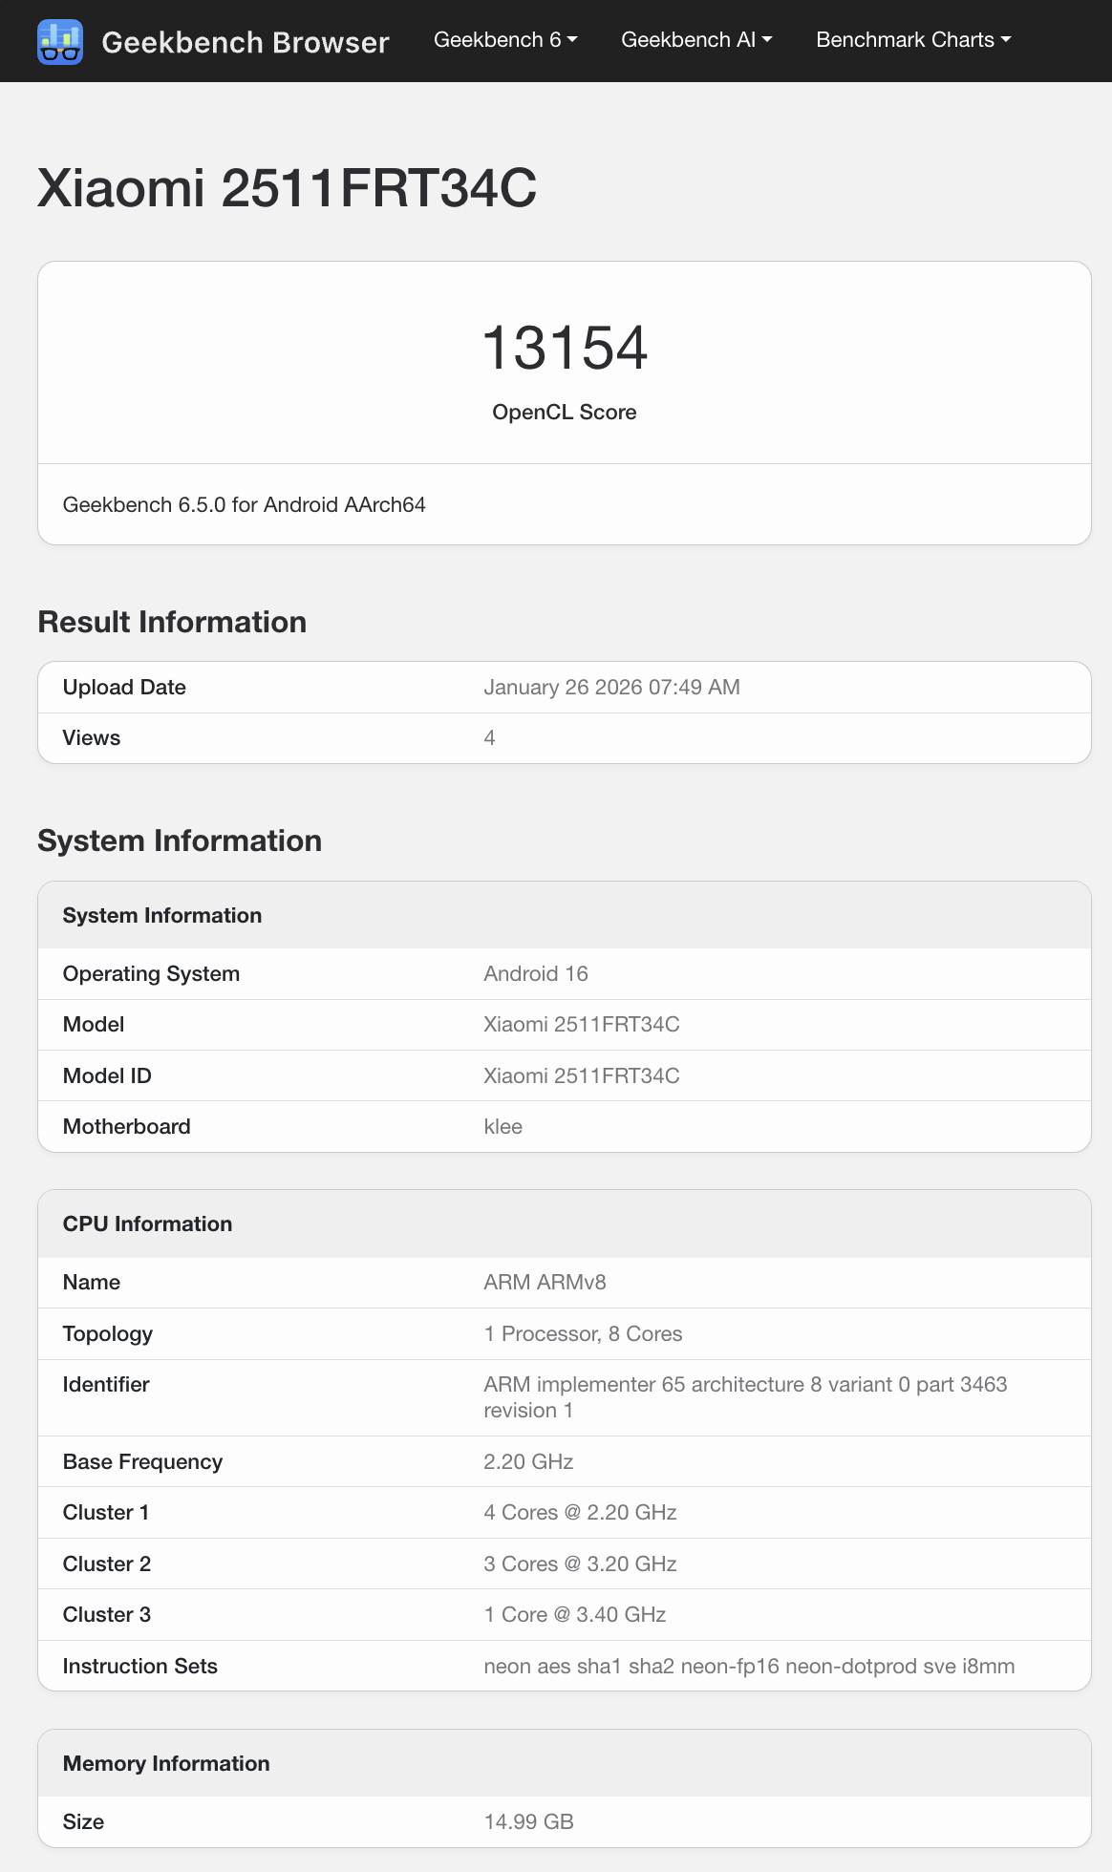Image resolution: width=1112 pixels, height=1872 pixels.
Task: Click the Geekbench logo icon
Action: 60,42
